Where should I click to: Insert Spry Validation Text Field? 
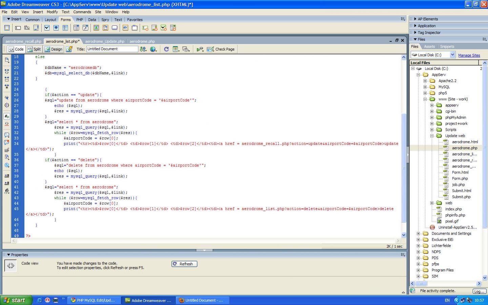145,28
